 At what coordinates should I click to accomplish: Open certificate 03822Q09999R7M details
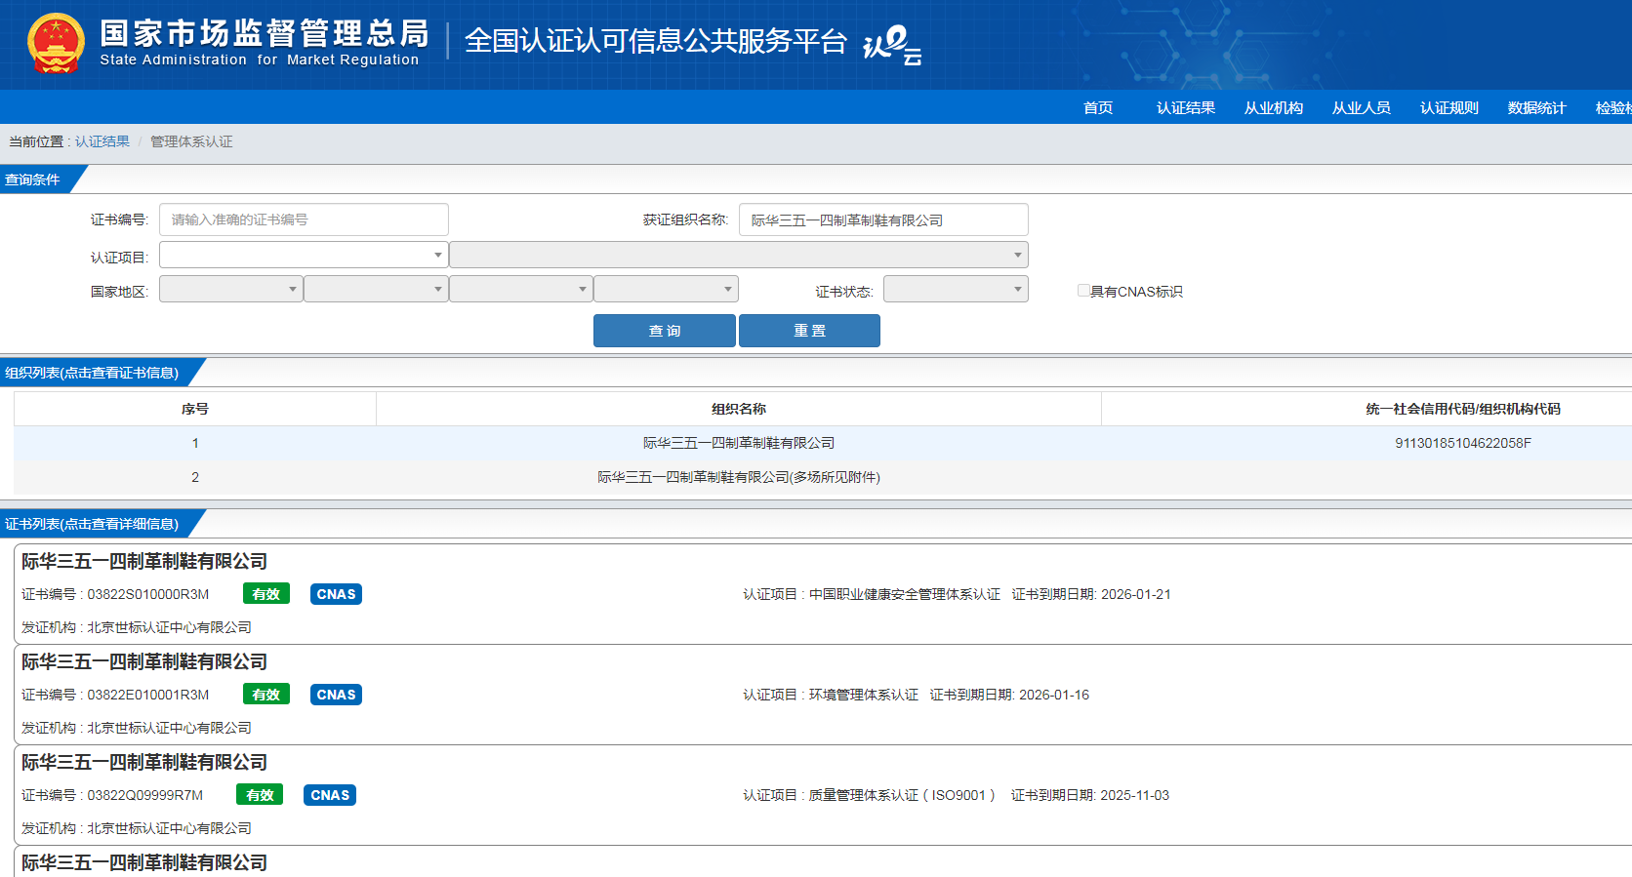[823, 795]
